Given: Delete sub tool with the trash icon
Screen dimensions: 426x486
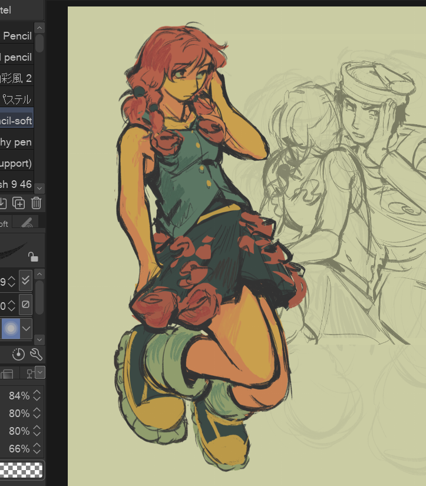Looking at the screenshot, I should pyautogui.click(x=36, y=203).
